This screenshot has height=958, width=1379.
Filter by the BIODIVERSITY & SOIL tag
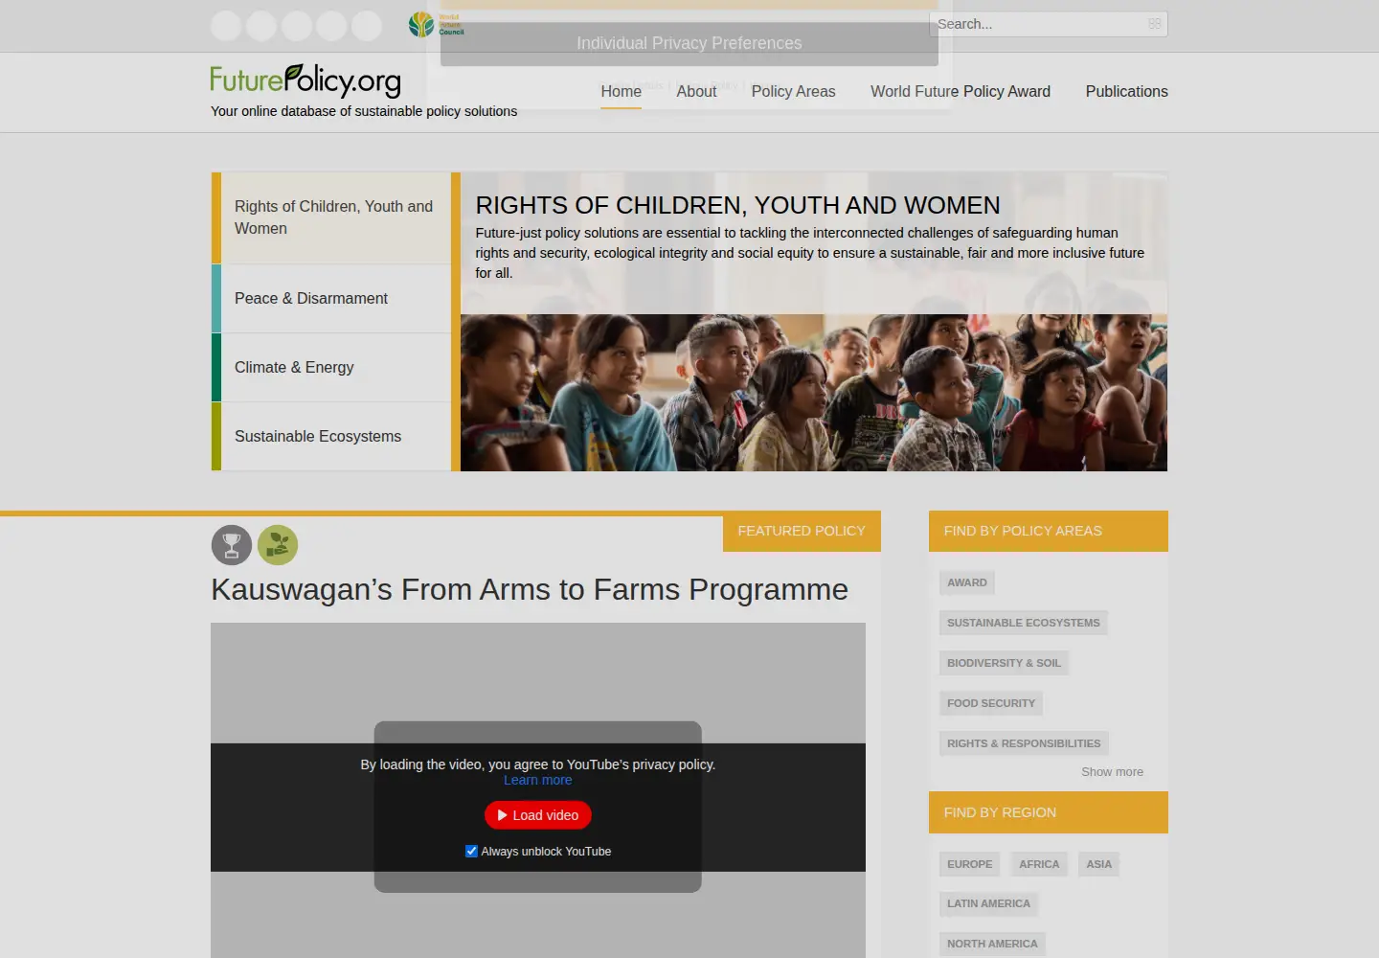(x=1004, y=663)
